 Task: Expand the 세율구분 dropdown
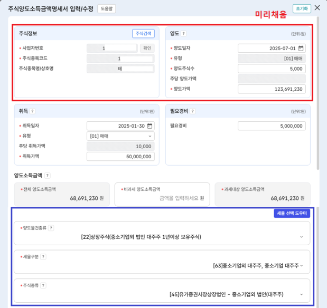coord(301,265)
